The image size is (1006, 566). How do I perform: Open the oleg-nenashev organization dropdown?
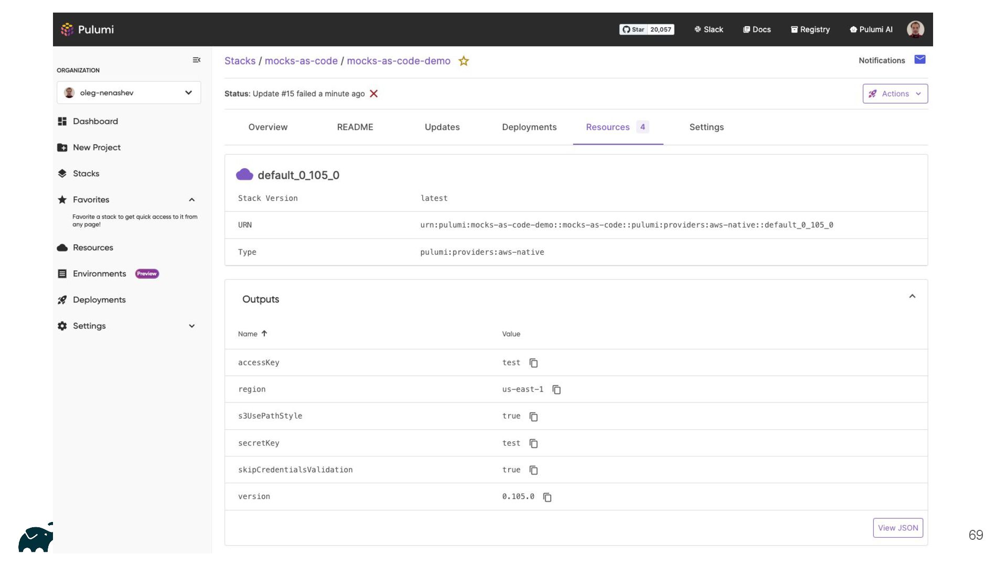[129, 93]
